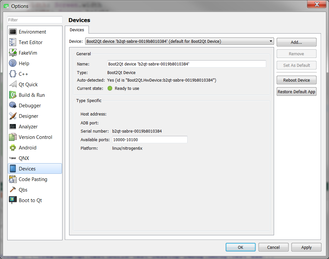
Task: Click the Version Control icon
Action: 13,137
